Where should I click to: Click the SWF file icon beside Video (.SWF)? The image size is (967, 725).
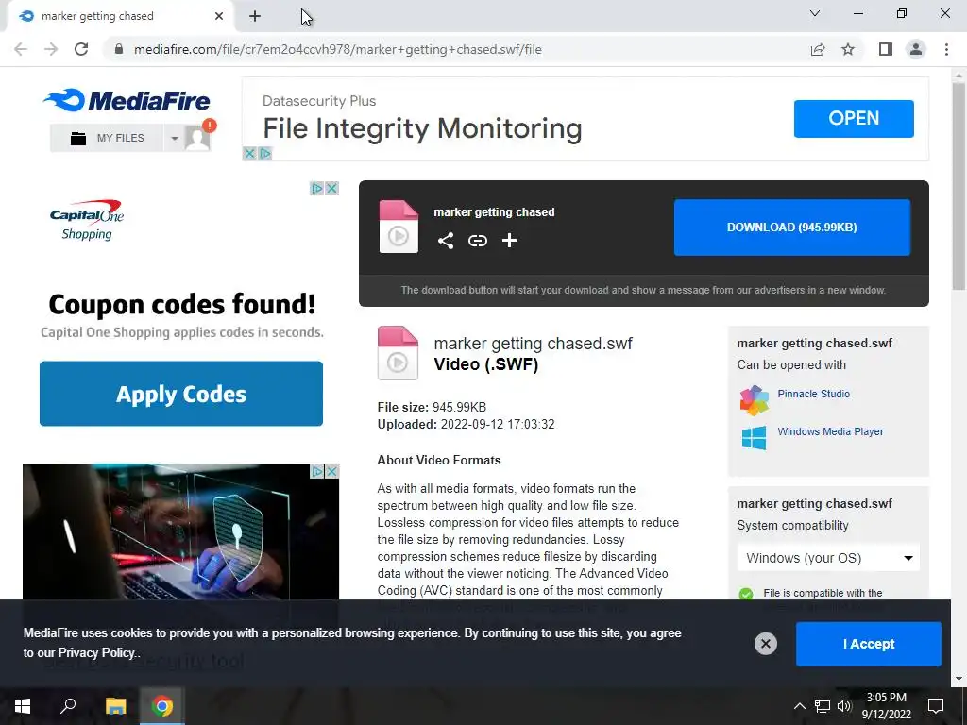(398, 353)
